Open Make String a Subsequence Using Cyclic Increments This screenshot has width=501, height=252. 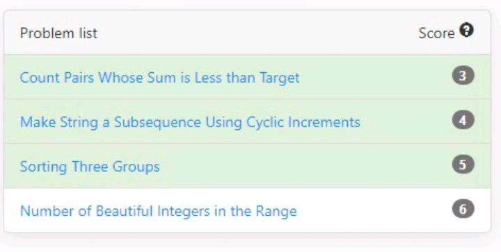coord(190,122)
